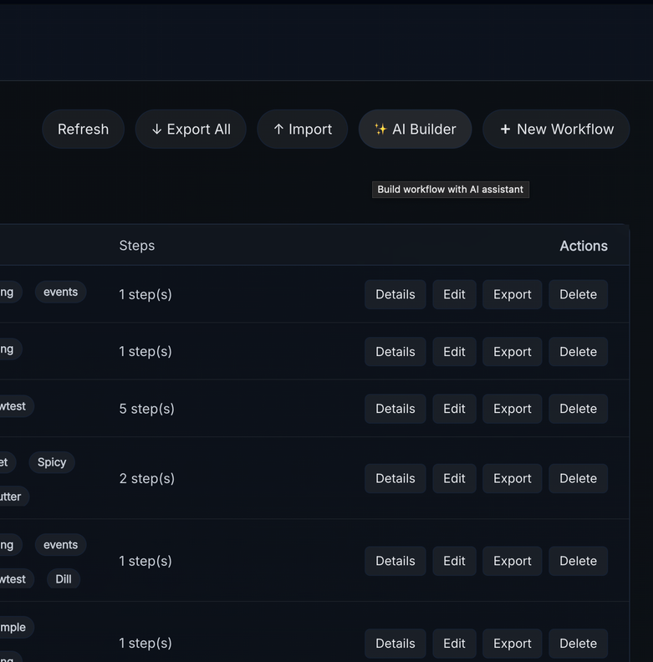
Task: Select the Spicy tag
Action: (52, 462)
